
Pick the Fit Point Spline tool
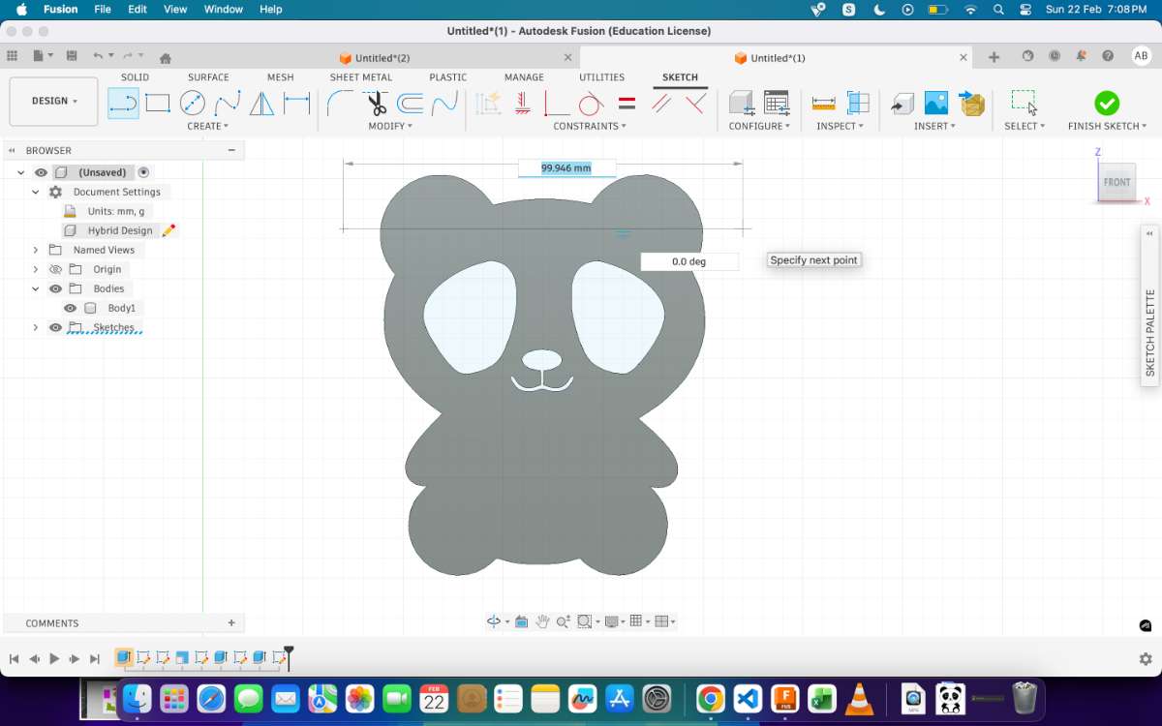pos(228,103)
